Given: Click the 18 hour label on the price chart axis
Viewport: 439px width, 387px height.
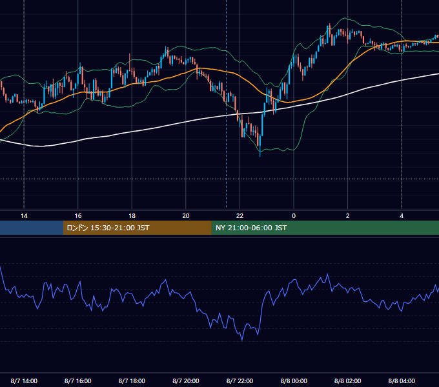Looking at the screenshot, I should [x=132, y=216].
